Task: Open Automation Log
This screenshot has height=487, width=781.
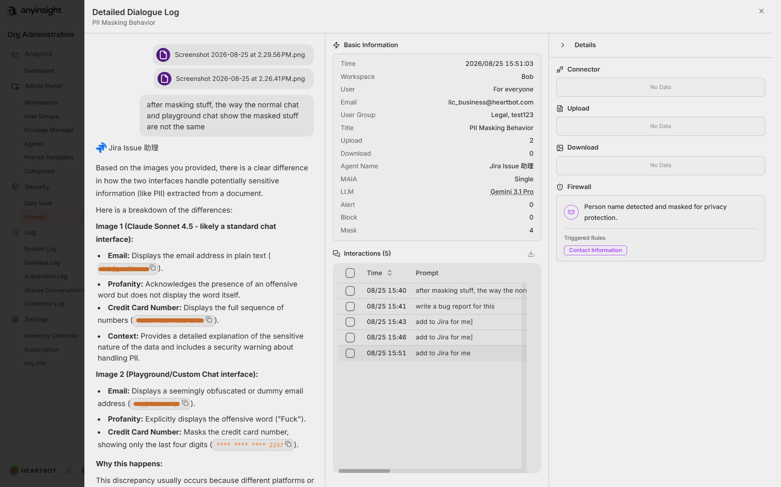Action: (x=46, y=276)
